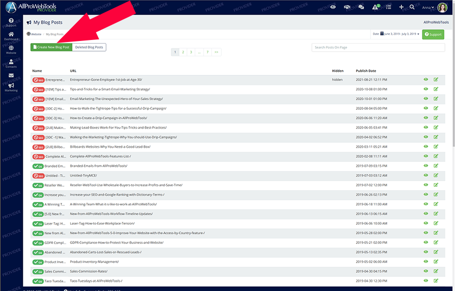455x291 pixels.
Task: Click the Hidden column header
Action: pyautogui.click(x=338, y=71)
